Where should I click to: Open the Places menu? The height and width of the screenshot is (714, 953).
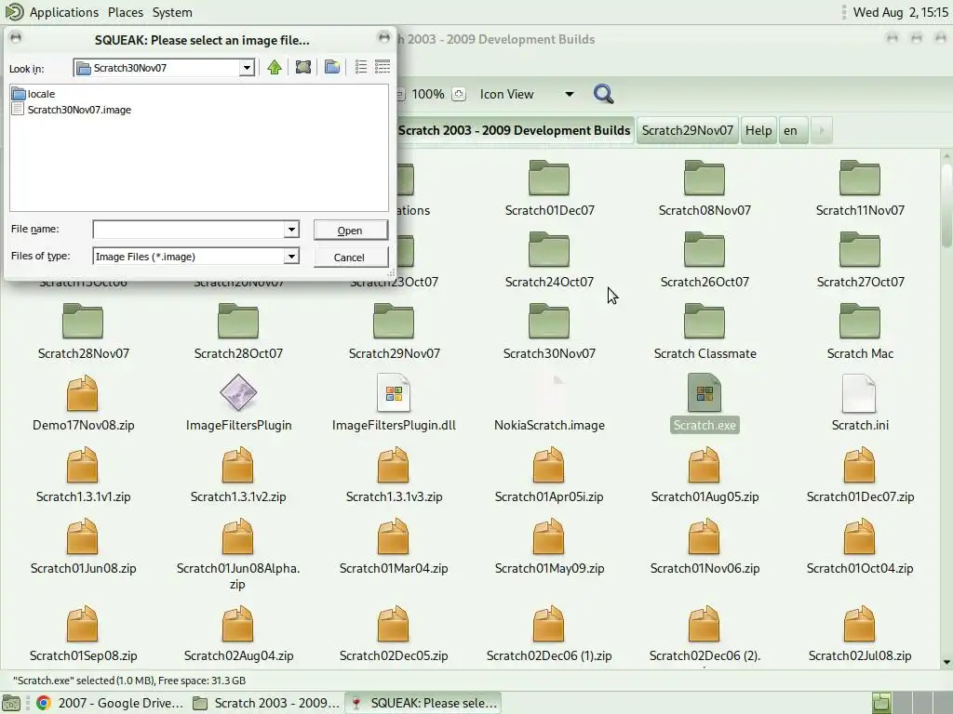(x=126, y=12)
